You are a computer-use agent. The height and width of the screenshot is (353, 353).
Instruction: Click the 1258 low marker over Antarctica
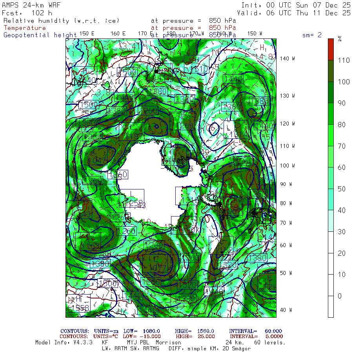point(132,199)
